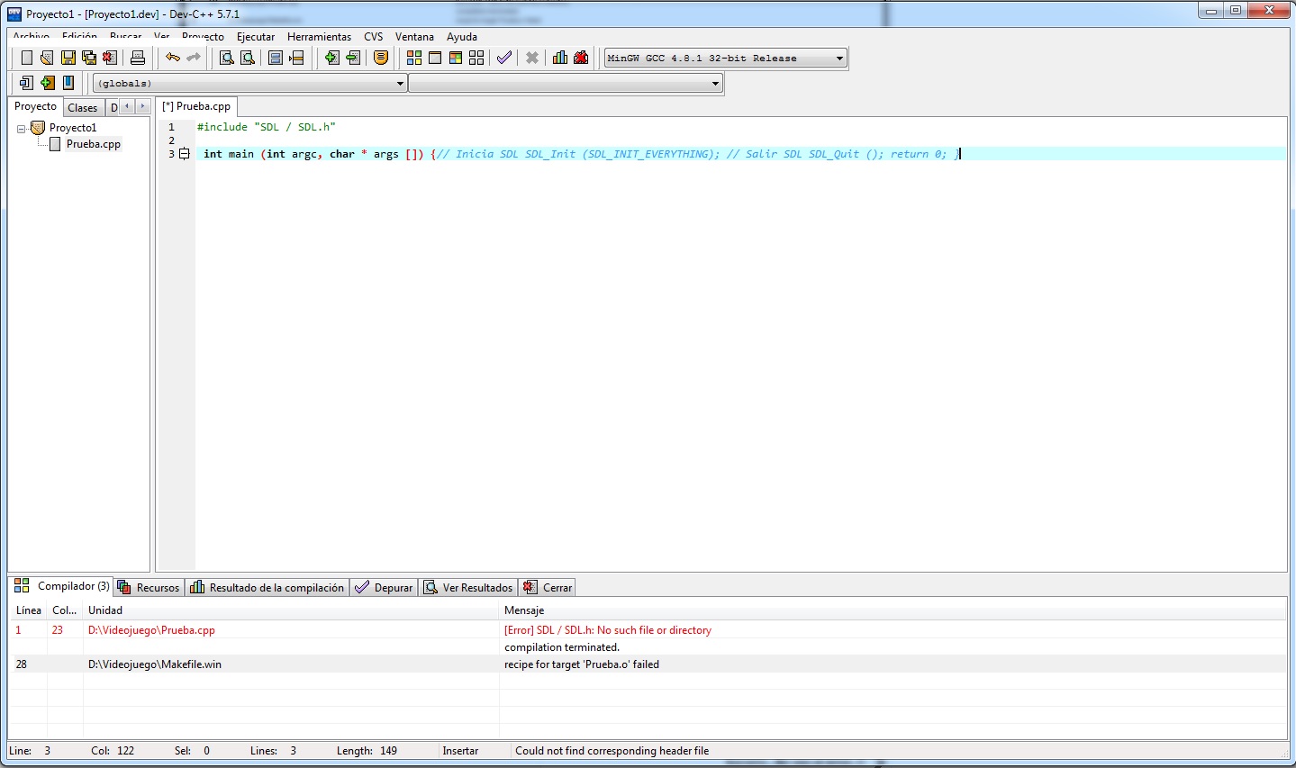Image resolution: width=1296 pixels, height=768 pixels.
Task: Click the Open file toolbar icon
Action: [x=47, y=58]
